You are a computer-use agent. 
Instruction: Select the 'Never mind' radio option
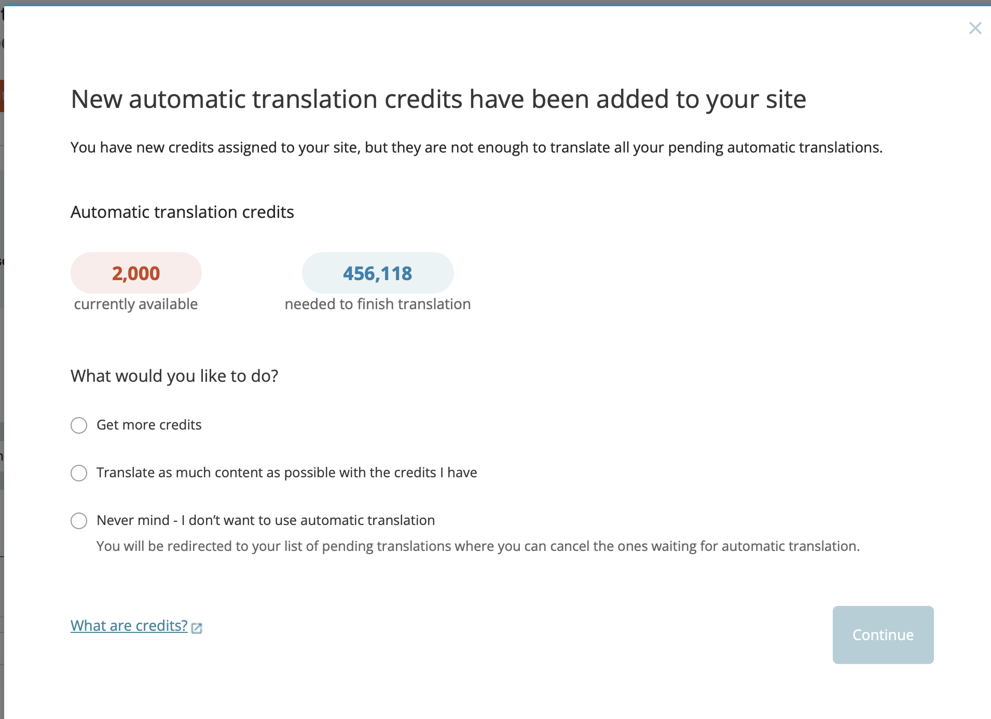(79, 521)
